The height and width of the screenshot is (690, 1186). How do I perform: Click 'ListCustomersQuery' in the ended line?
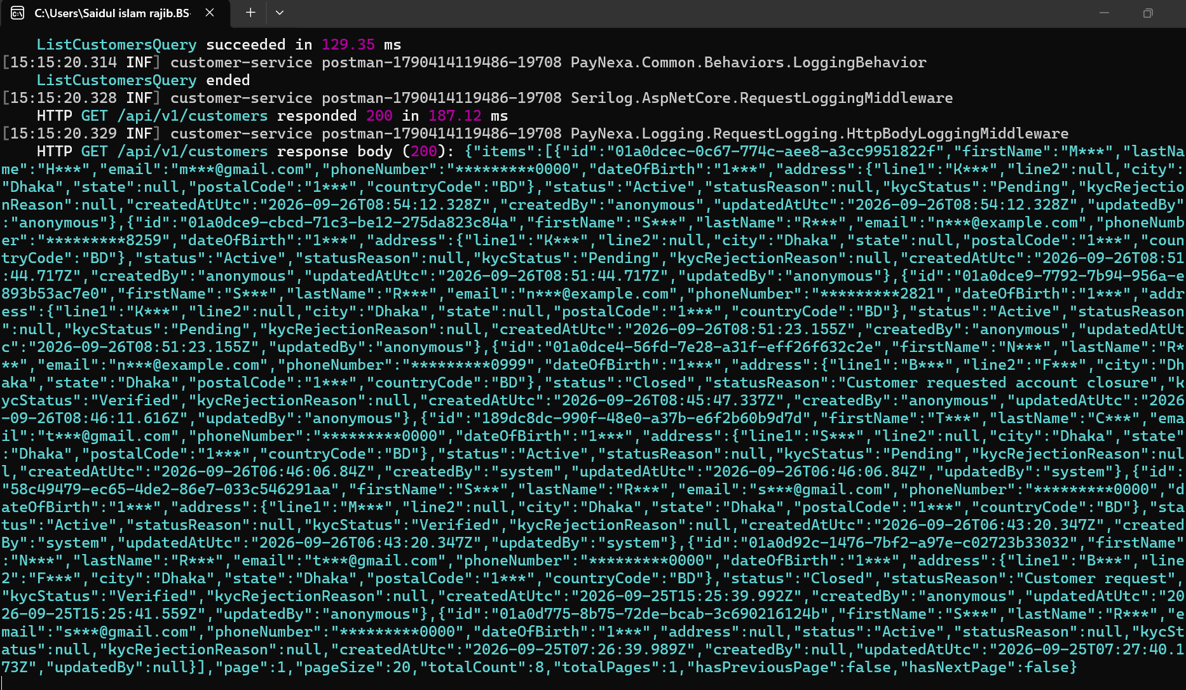tap(117, 80)
